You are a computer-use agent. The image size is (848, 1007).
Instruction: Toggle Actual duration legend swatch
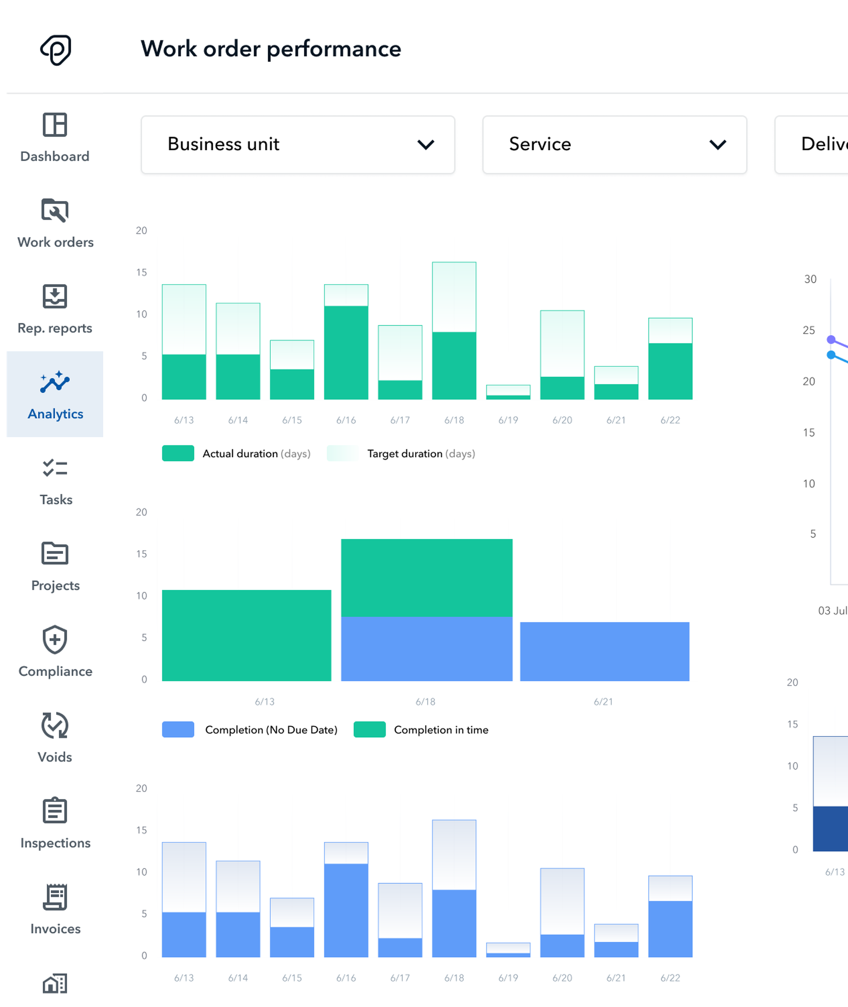point(178,454)
